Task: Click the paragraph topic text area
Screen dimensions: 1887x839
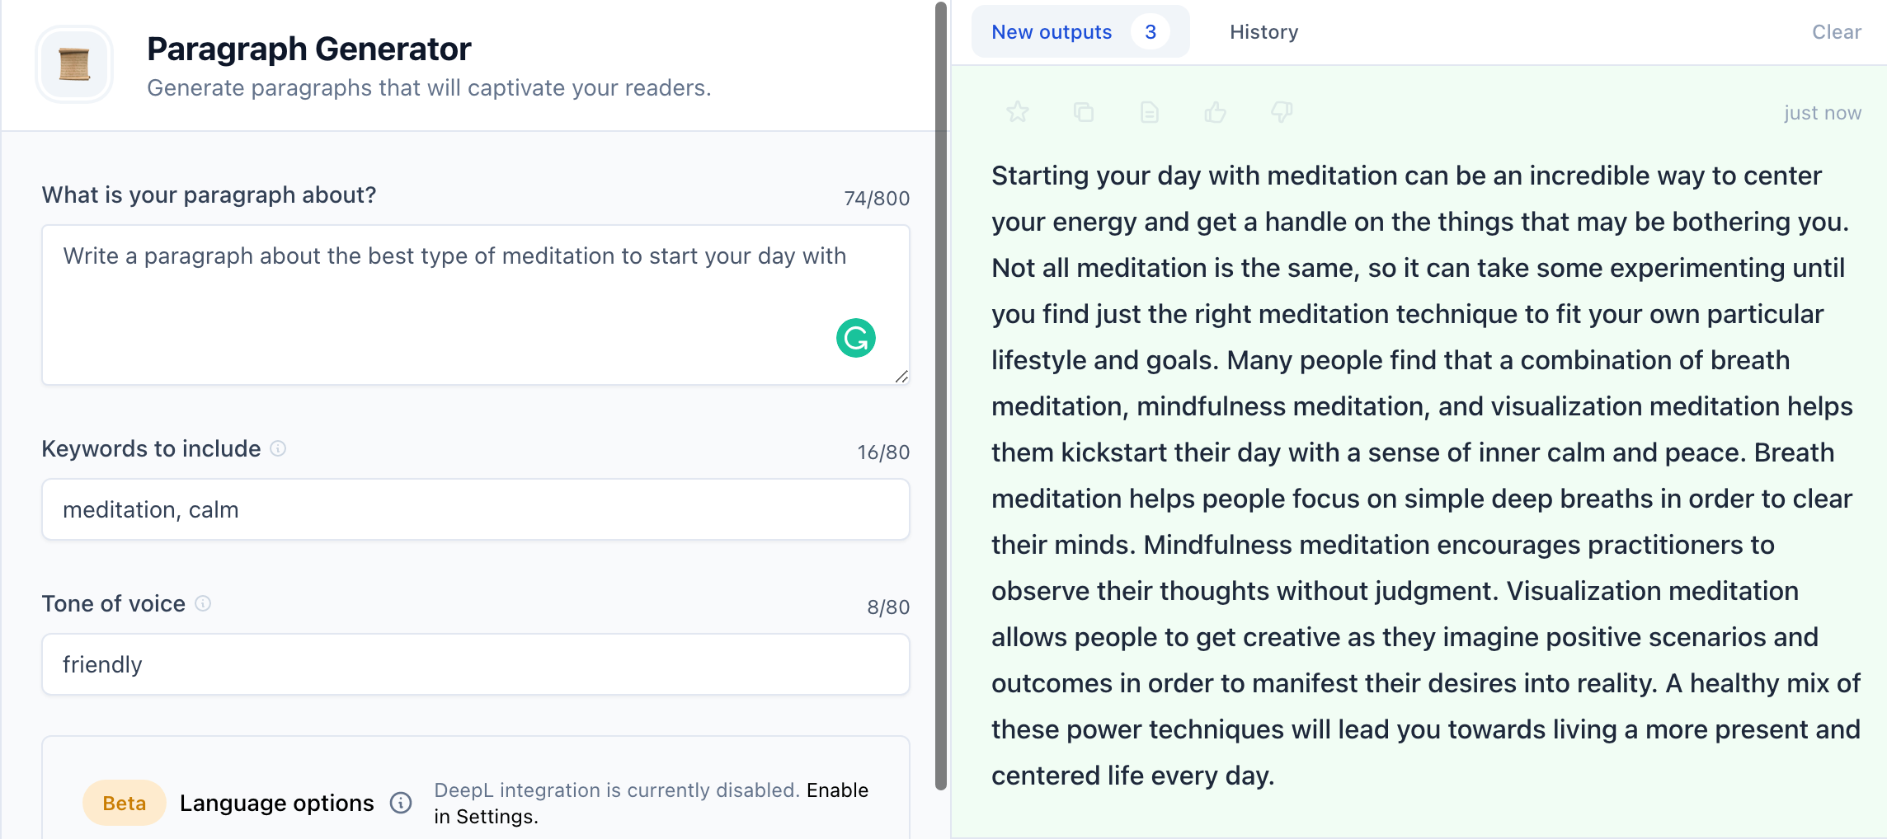Action: (476, 305)
